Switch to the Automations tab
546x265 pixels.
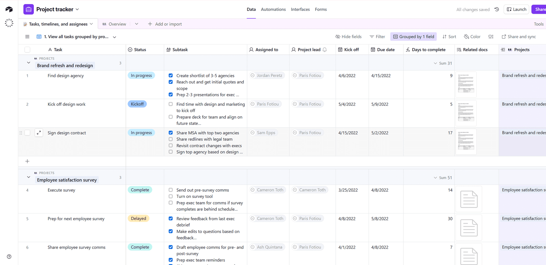273,10
